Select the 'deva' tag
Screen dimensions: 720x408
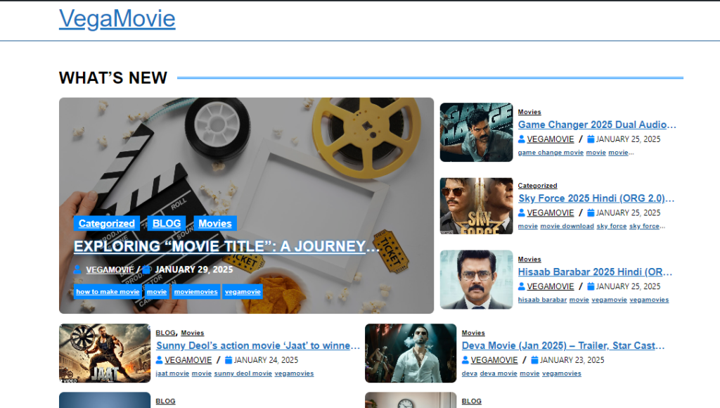[469, 374]
